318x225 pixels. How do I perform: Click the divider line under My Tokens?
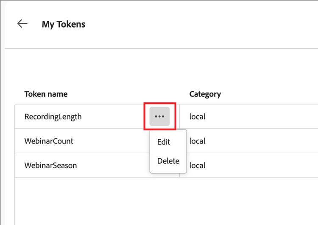coord(161,49)
